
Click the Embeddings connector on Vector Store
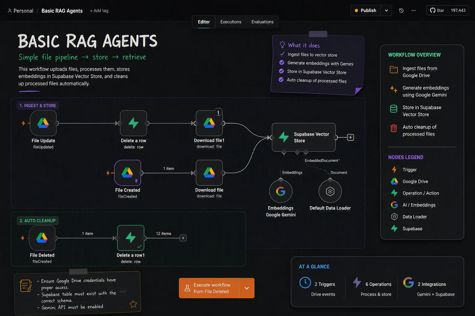[x=284, y=152]
